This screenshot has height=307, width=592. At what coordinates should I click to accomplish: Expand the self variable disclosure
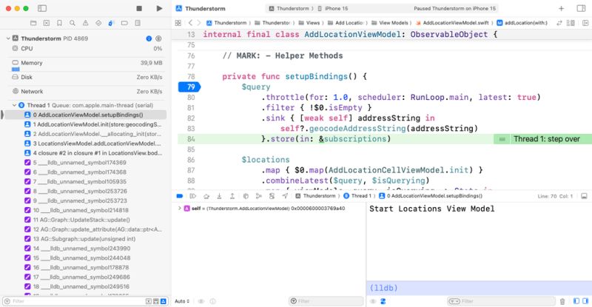click(179, 209)
